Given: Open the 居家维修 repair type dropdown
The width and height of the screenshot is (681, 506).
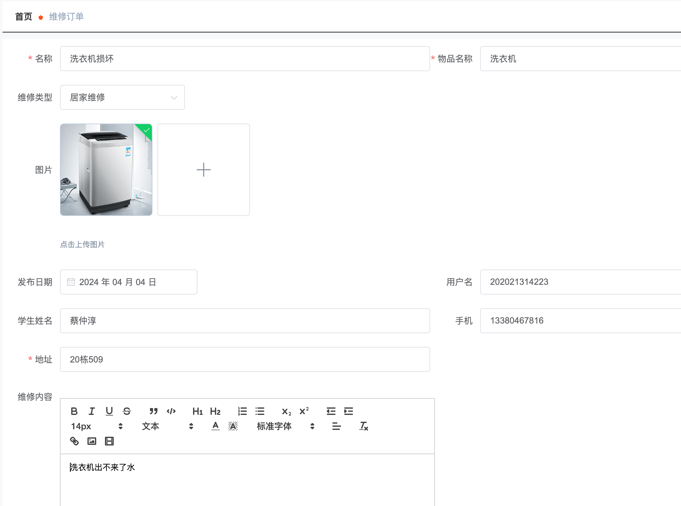Looking at the screenshot, I should pos(122,97).
